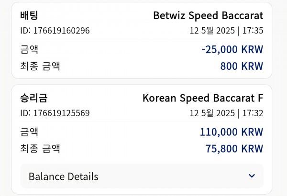
Task: Click the 75,800 KRW final balance
Action: coord(234,149)
